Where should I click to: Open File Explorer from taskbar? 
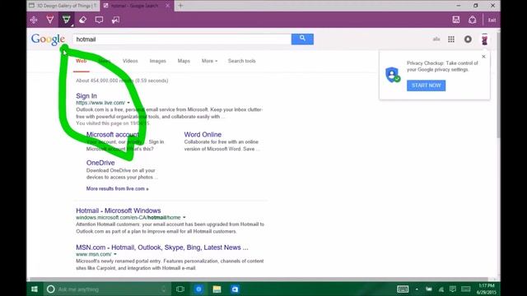coord(217,289)
